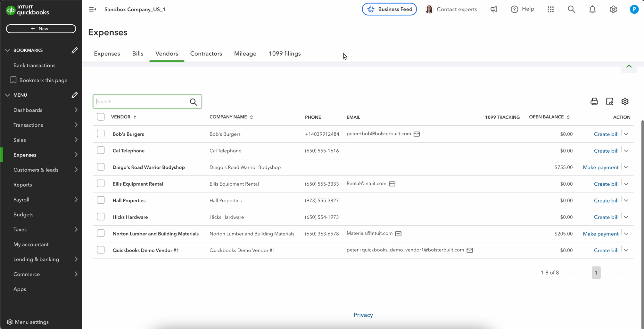Select all vendors header checkbox
This screenshot has width=644, height=329.
[101, 117]
